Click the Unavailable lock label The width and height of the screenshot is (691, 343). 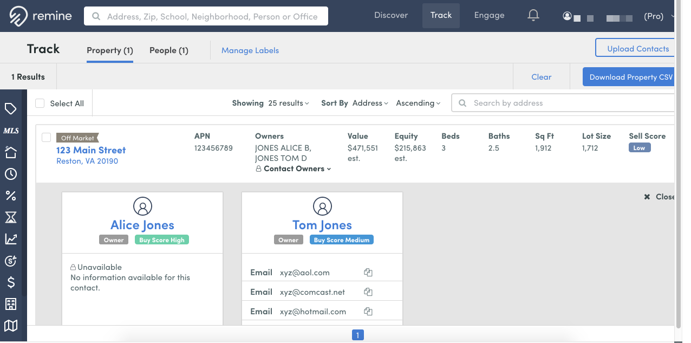[96, 267]
